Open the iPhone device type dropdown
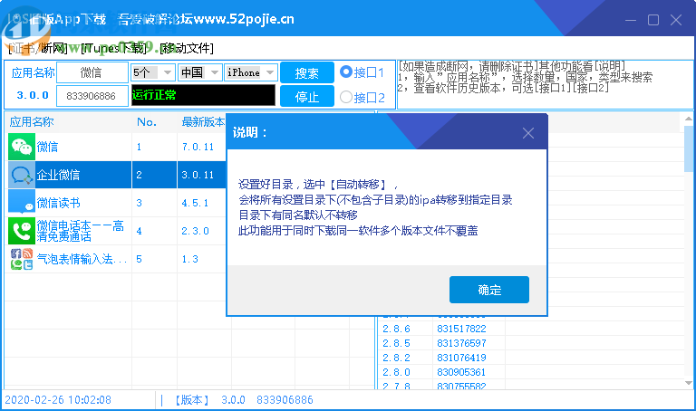This screenshot has height=411, width=696. (x=251, y=72)
